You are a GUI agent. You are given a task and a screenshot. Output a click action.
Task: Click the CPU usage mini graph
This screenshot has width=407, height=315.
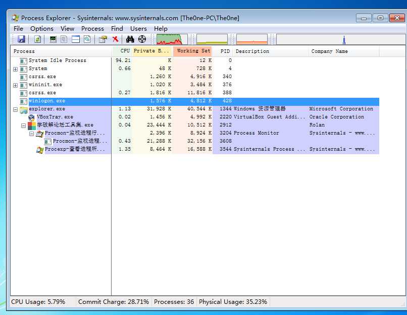click(172, 39)
